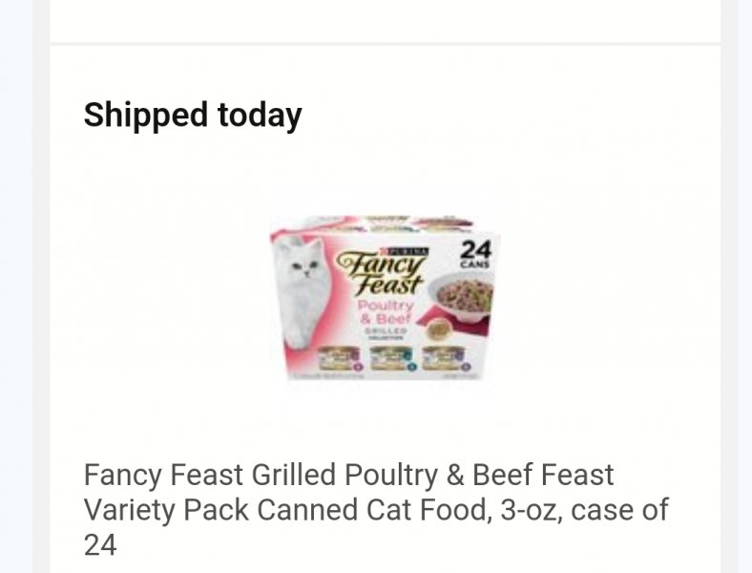Click the word "today" in the heading

[x=260, y=116]
